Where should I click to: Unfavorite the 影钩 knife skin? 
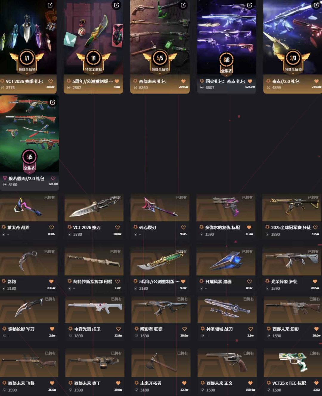point(51,281)
